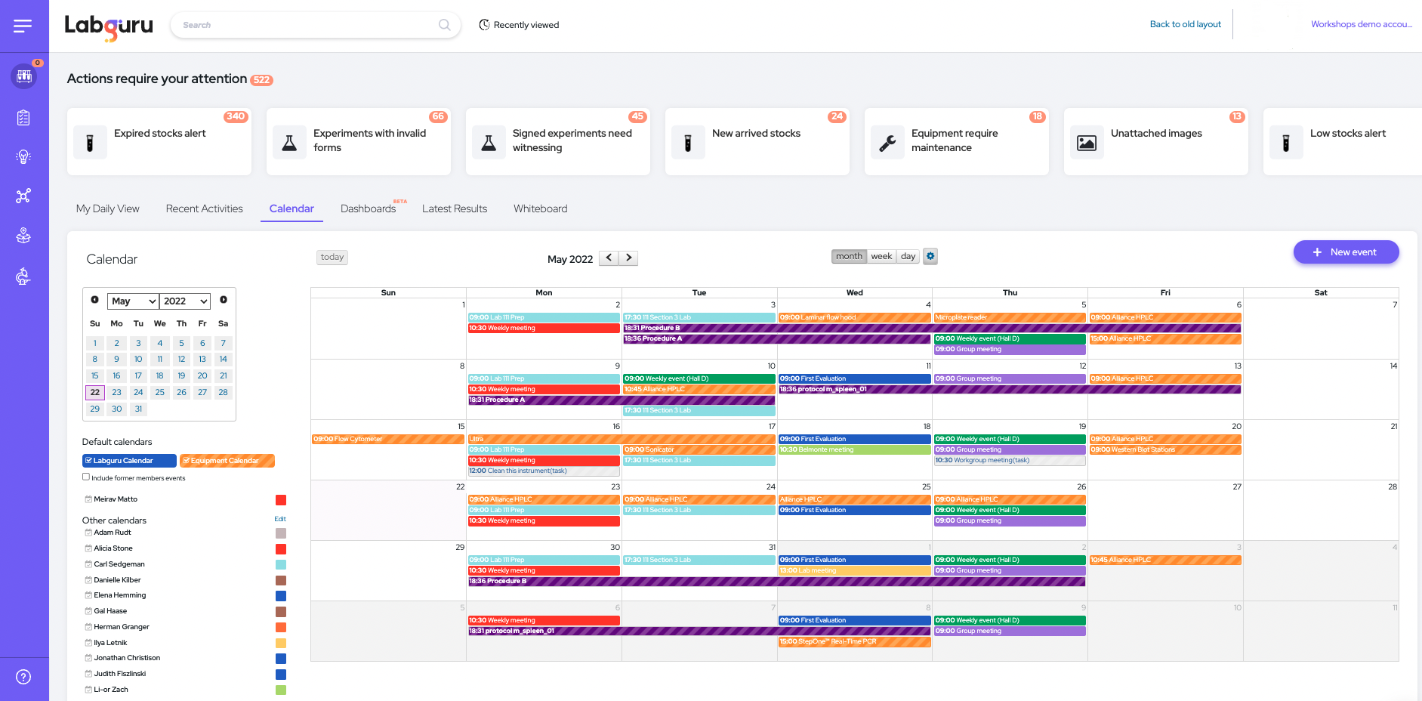Toggle the Equipment Calendar checkbox

tap(186, 461)
